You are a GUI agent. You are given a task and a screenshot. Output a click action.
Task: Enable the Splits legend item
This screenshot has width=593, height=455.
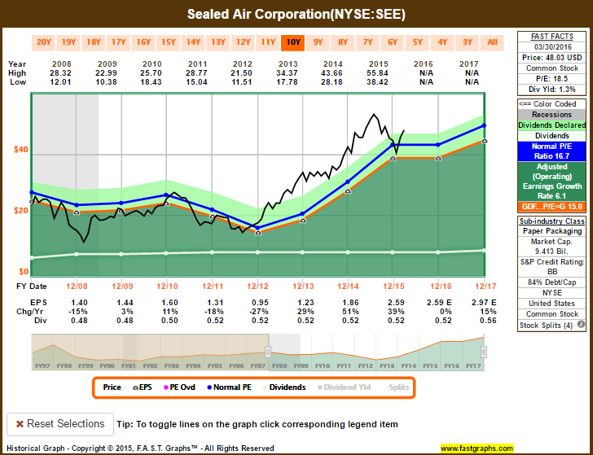398,387
